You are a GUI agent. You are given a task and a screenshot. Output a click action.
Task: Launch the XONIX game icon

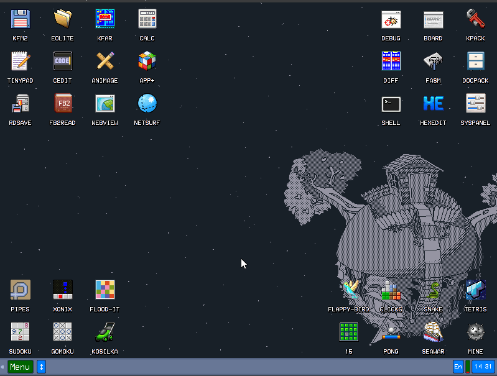(62, 290)
